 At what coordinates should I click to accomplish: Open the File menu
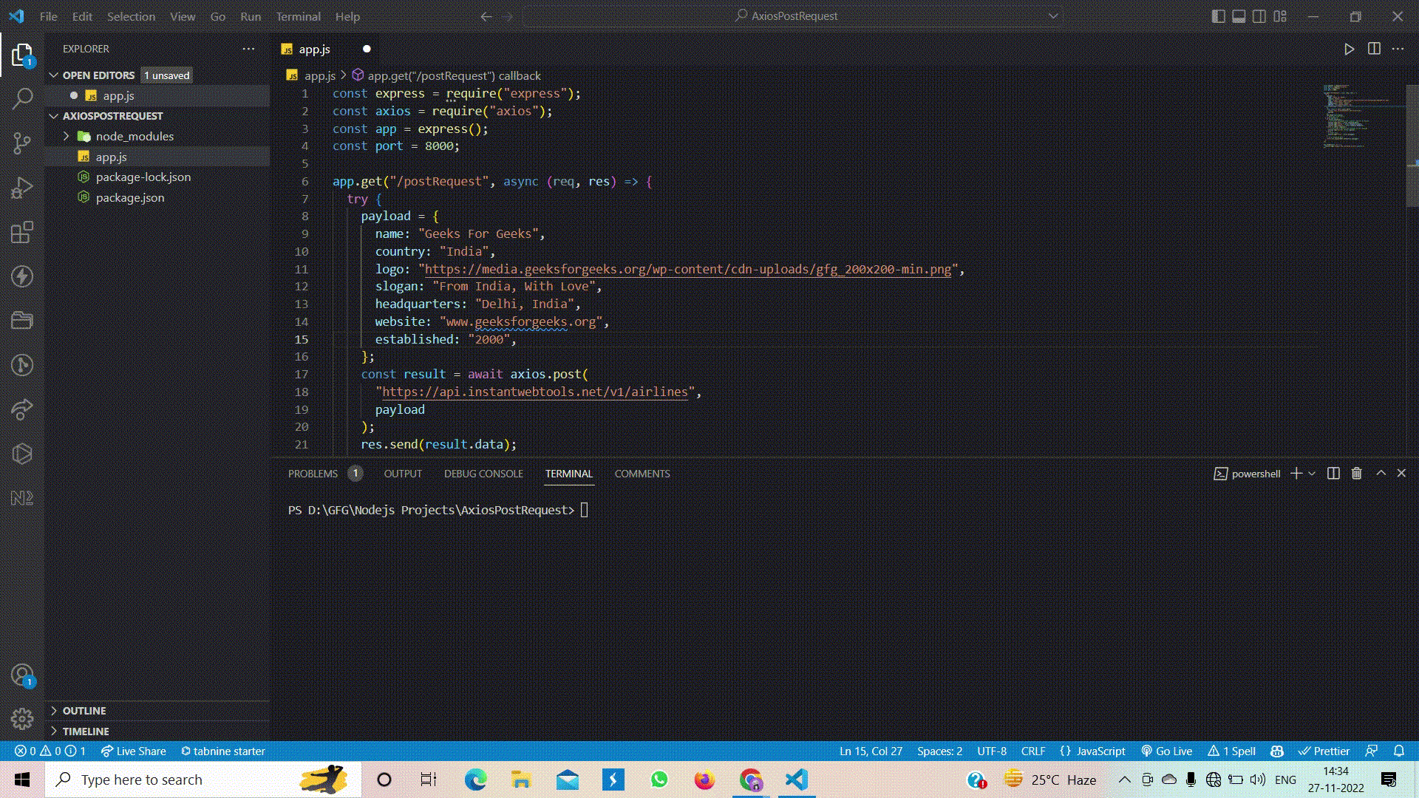coord(49,16)
